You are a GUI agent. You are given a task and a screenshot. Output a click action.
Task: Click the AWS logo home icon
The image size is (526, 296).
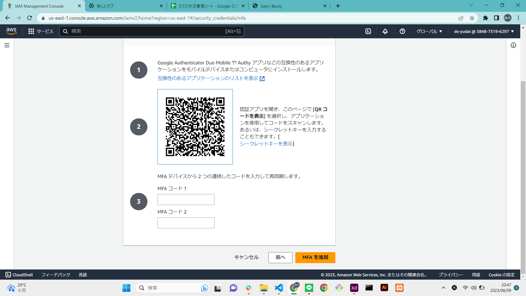pyautogui.click(x=12, y=31)
